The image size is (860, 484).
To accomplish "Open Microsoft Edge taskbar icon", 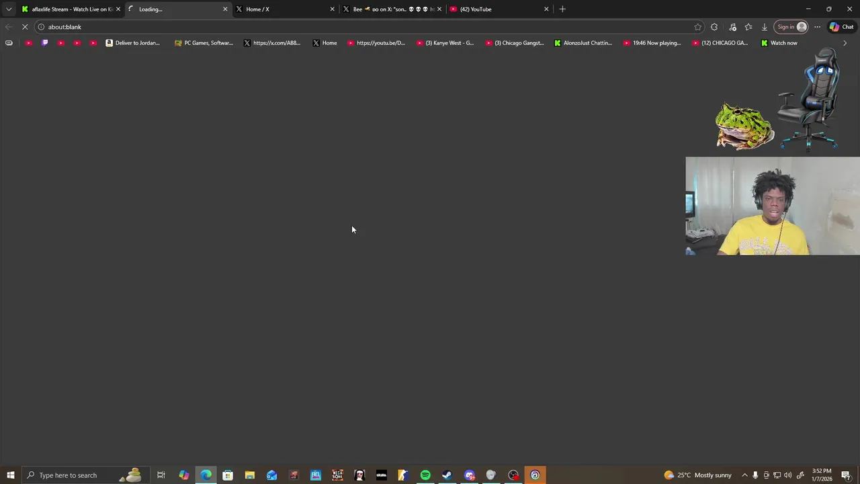I will [x=206, y=475].
